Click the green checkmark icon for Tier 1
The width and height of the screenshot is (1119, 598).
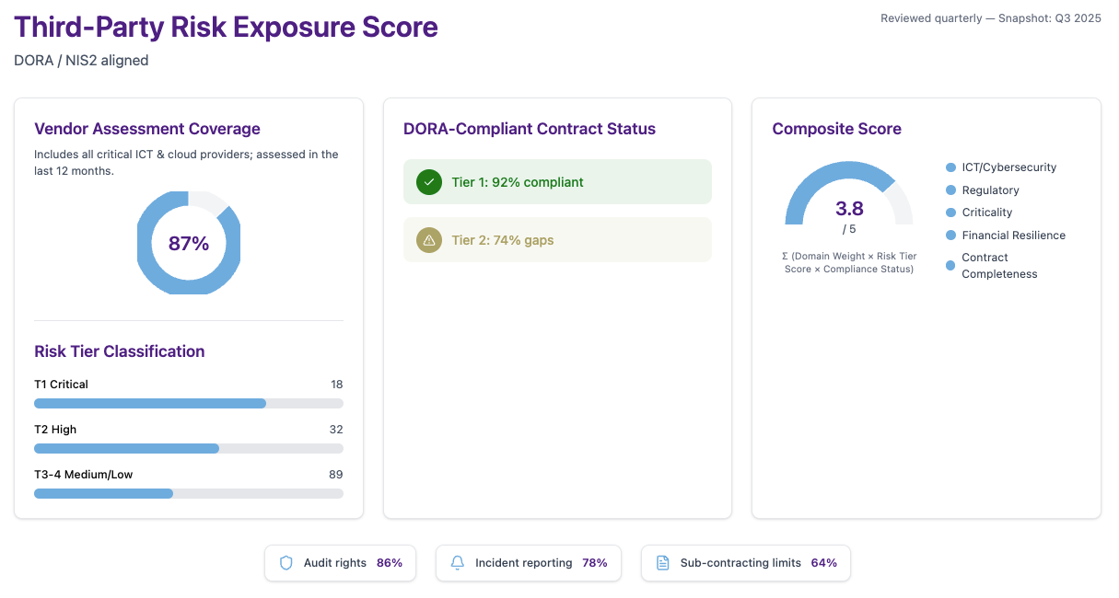tap(429, 182)
